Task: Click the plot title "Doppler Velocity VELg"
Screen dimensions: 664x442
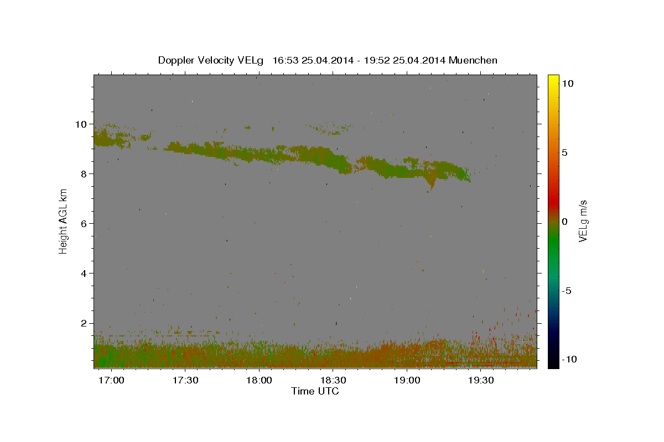Action: [x=212, y=60]
